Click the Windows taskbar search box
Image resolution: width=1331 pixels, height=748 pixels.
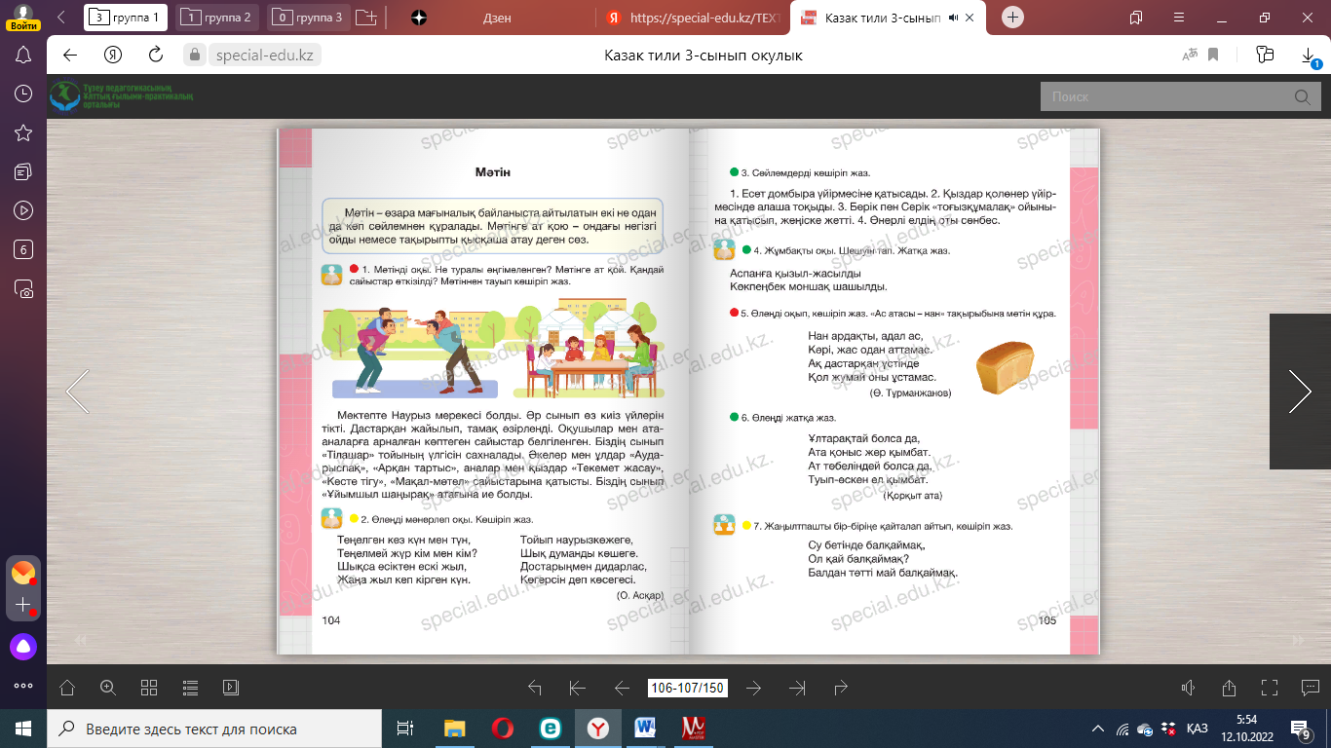pos(214,729)
